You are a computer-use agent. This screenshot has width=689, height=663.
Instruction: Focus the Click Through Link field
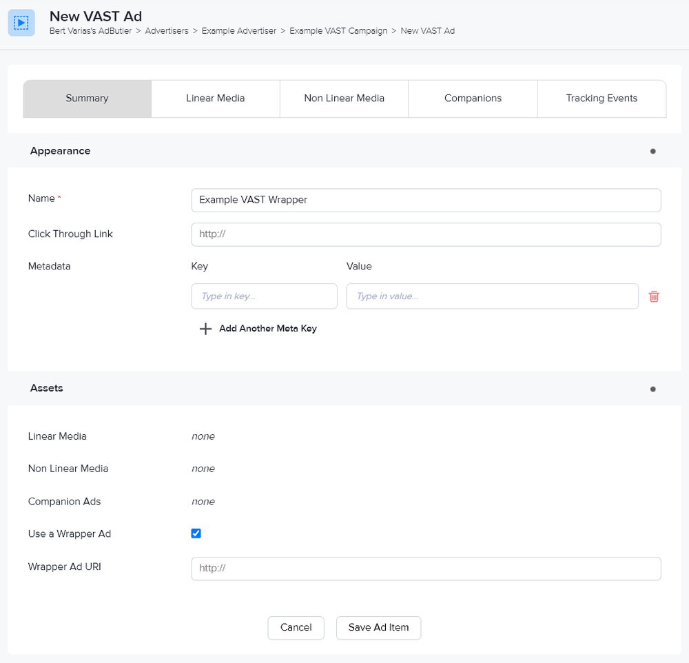426,234
